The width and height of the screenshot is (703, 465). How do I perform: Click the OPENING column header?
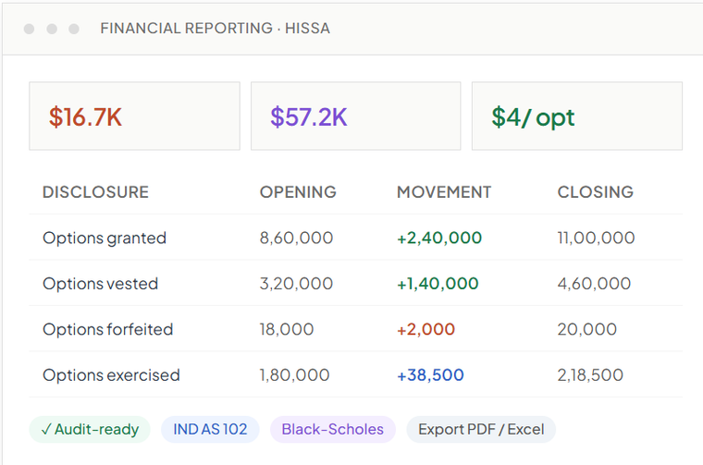(298, 192)
